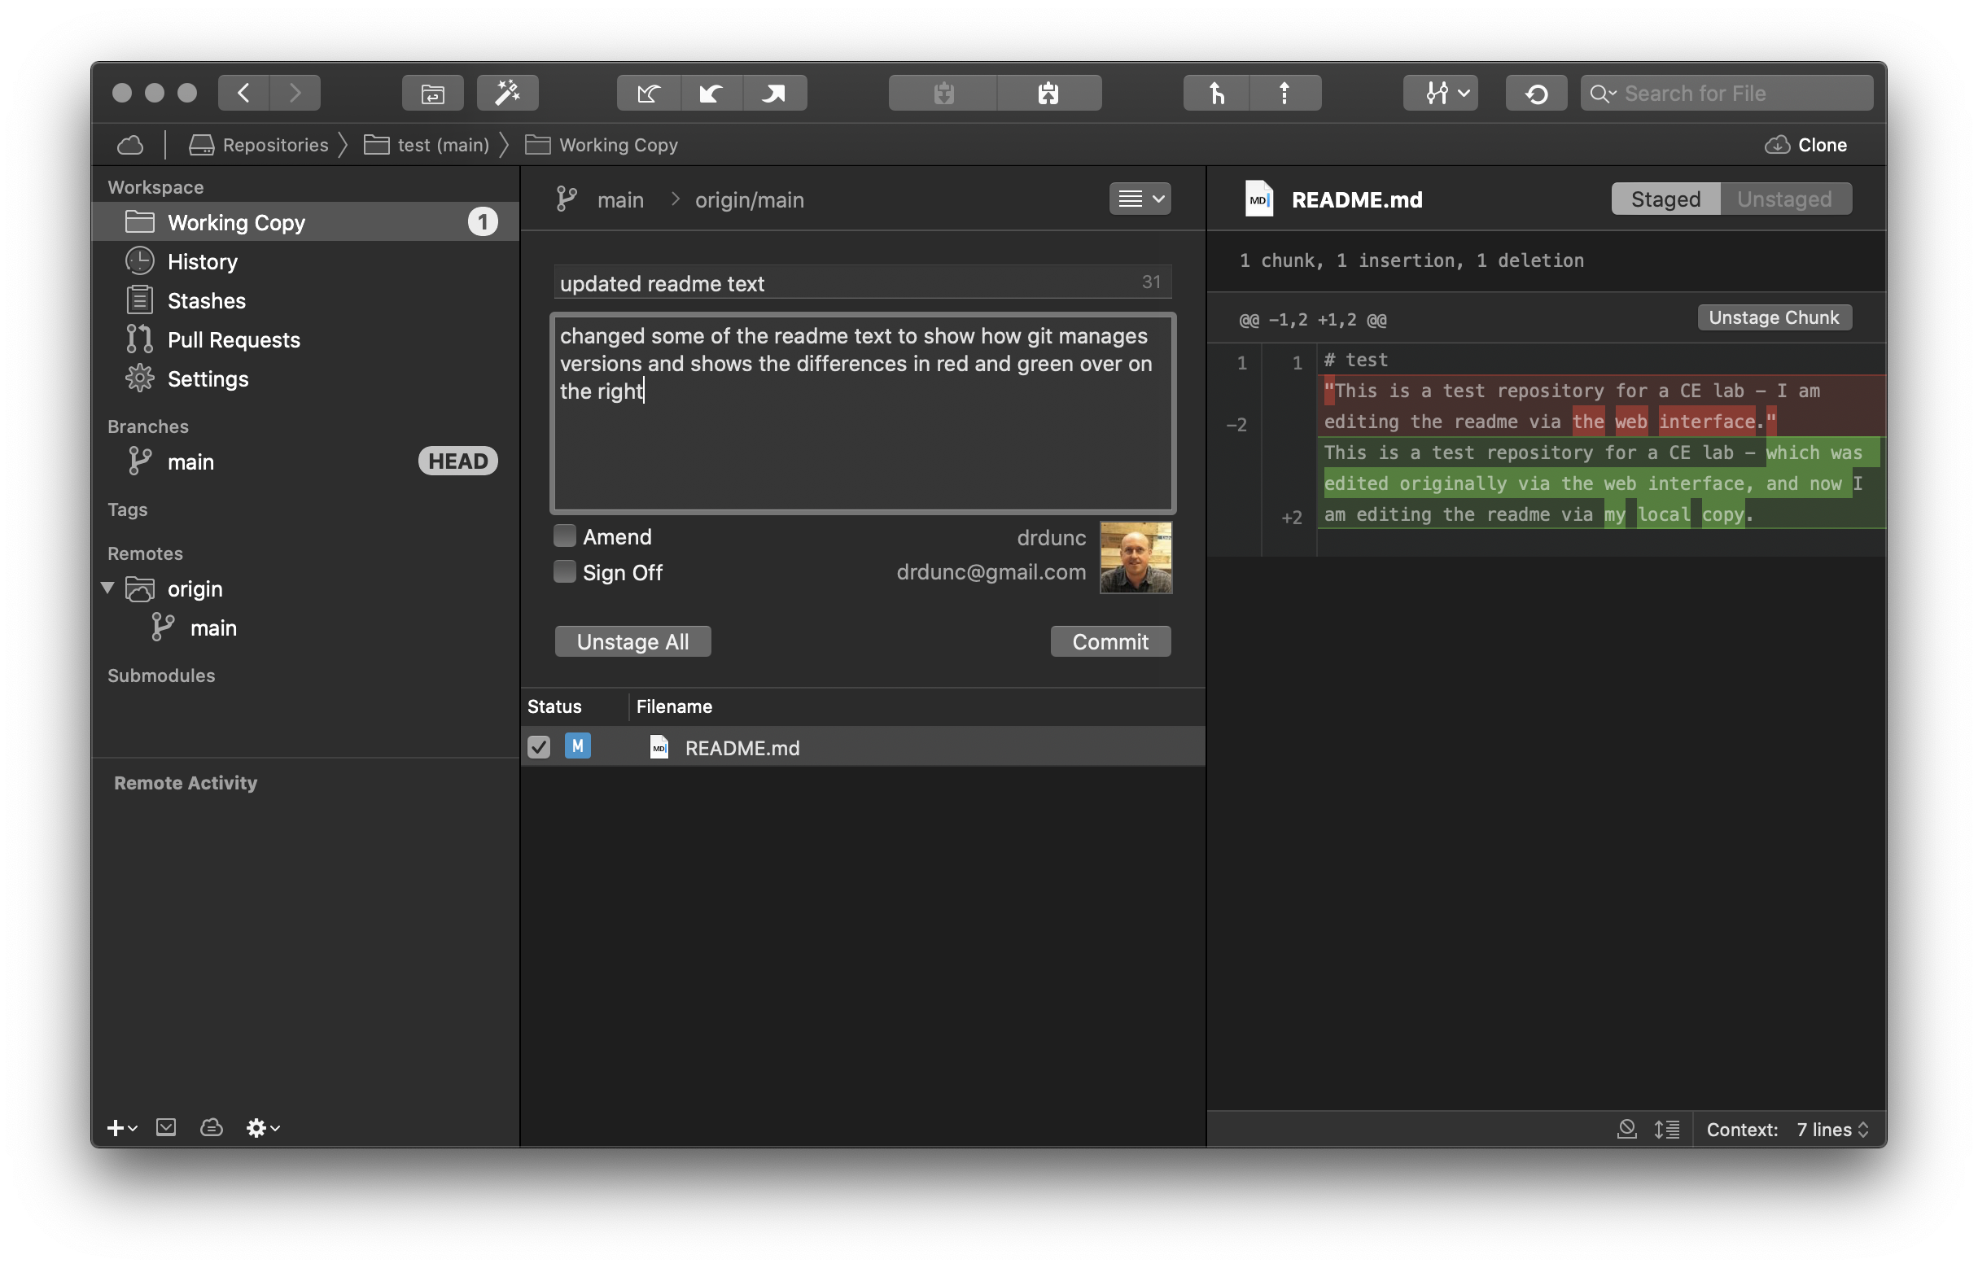Click the Push toolbar icon

774,93
